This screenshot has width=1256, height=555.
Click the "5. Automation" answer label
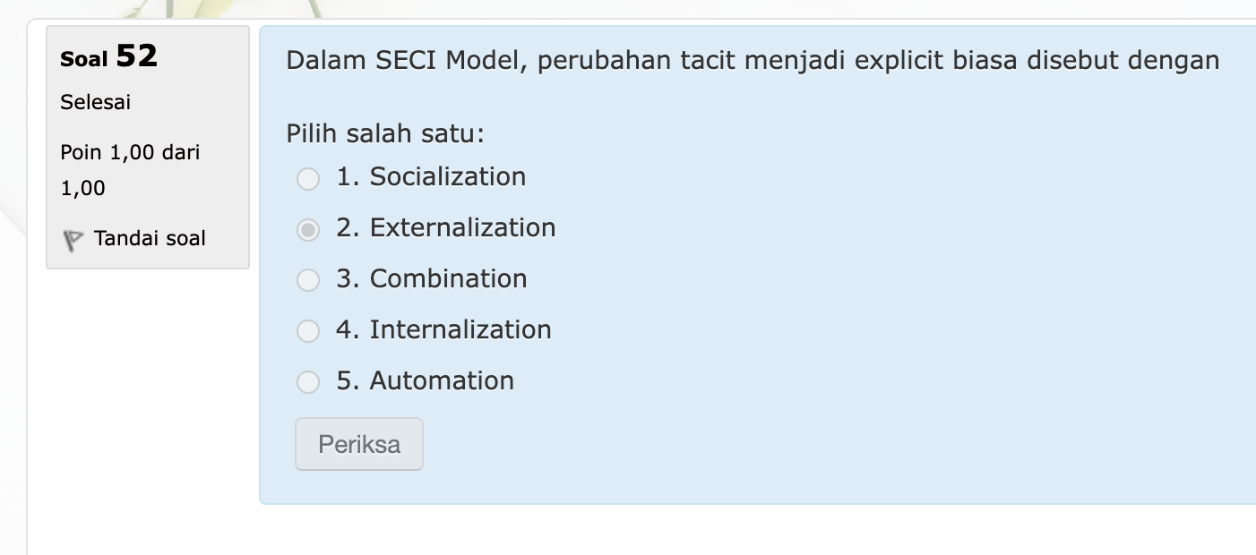tap(426, 380)
